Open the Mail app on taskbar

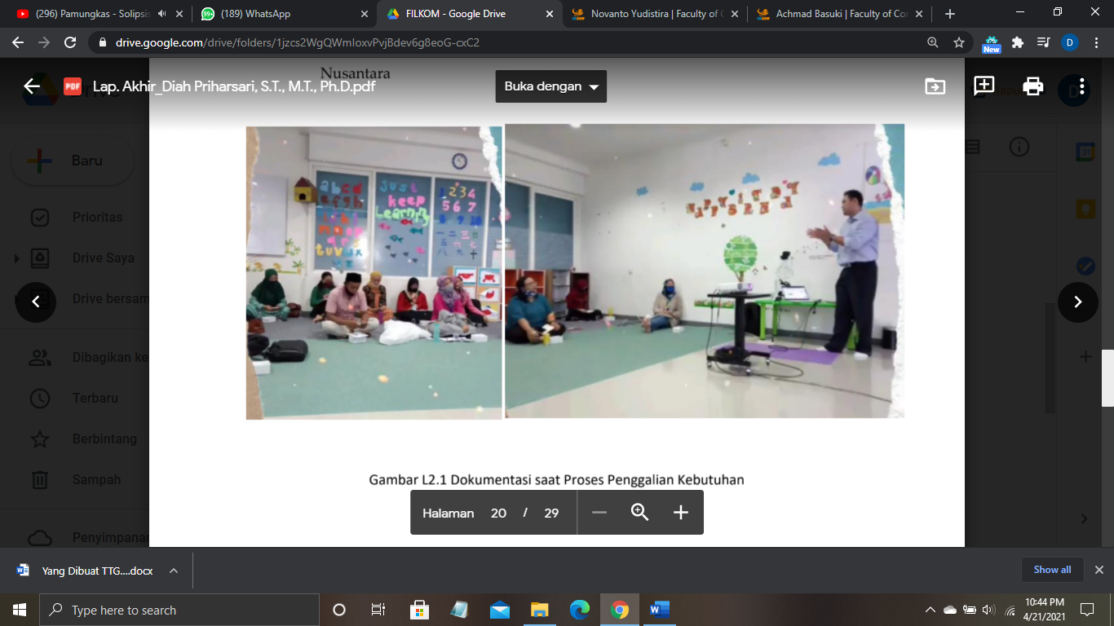(x=500, y=610)
